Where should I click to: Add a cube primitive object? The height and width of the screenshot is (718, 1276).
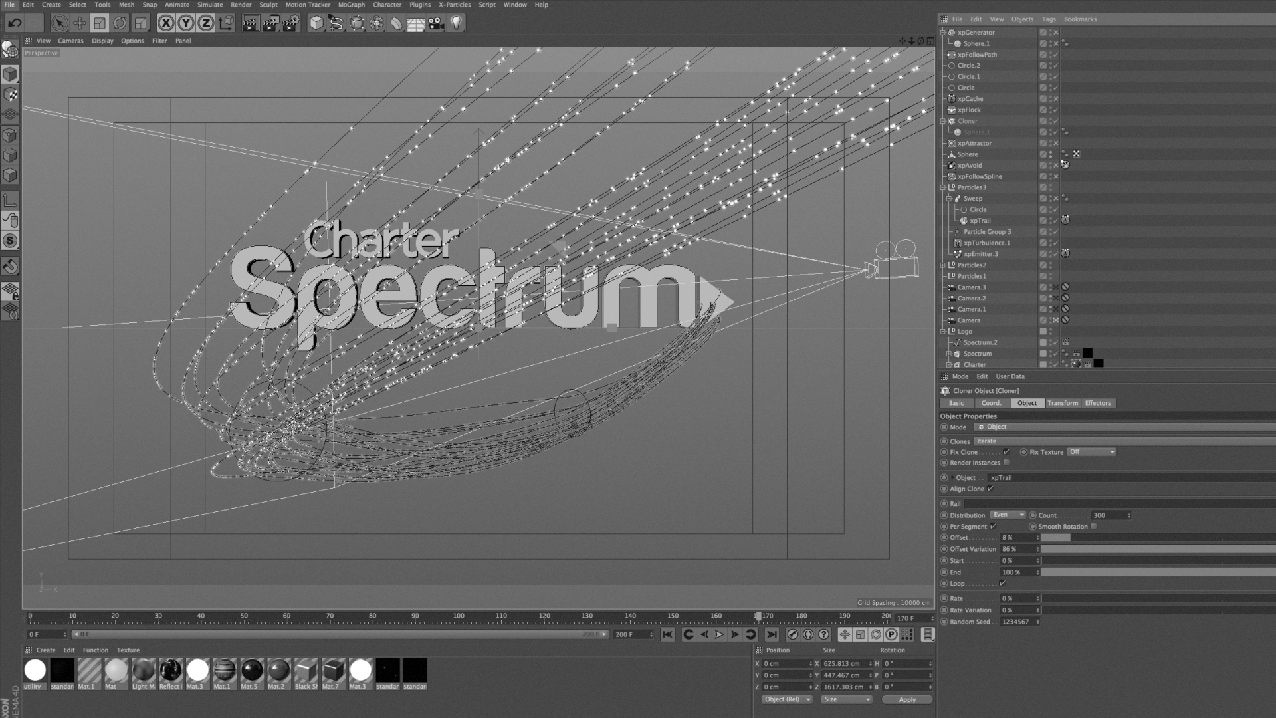316,23
